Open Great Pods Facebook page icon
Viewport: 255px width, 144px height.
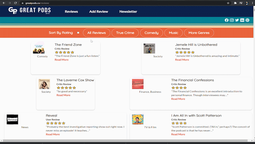click(227, 20)
